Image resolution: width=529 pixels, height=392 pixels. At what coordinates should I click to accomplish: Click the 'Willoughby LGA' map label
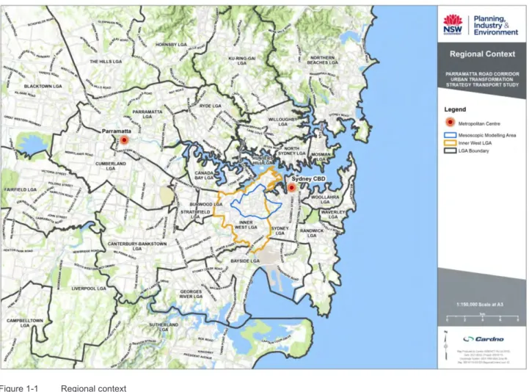[282, 122]
